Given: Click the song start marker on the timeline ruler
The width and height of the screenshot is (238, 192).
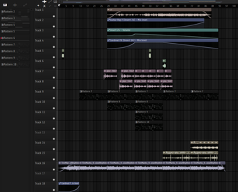Looking at the screenshot, I should (x=59, y=6).
